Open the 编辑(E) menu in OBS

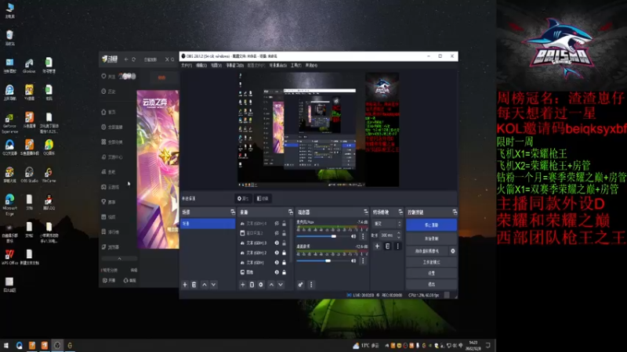[201, 66]
